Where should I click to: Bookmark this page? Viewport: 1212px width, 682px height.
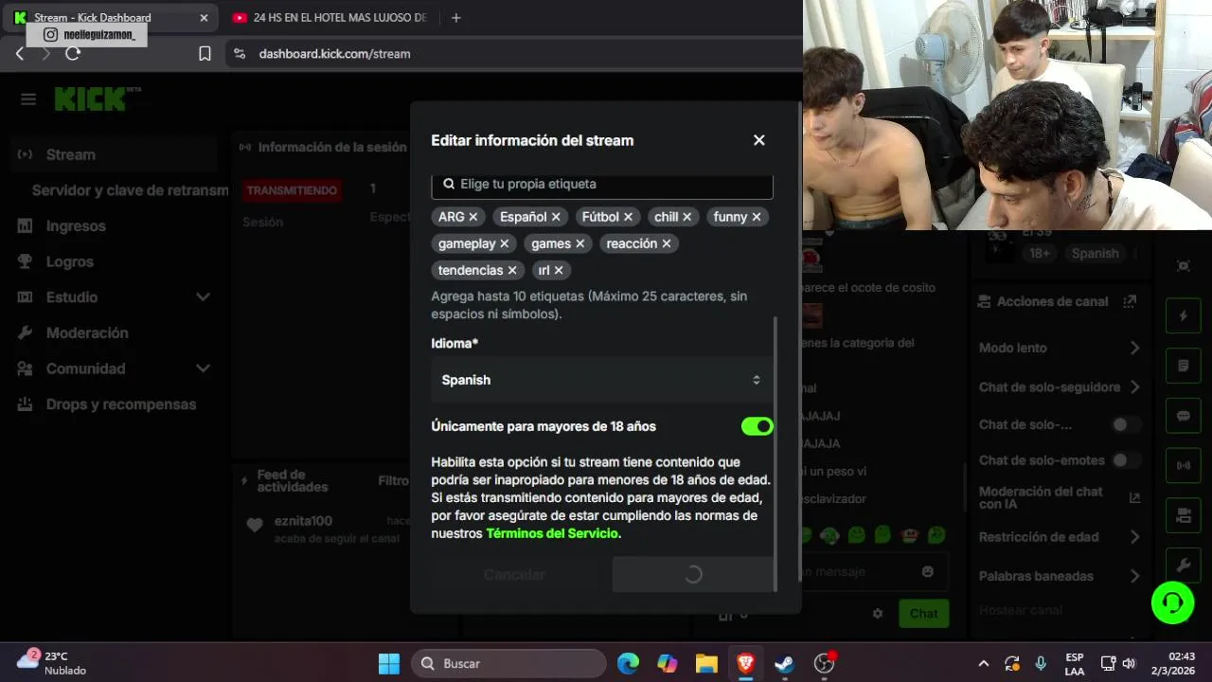pos(205,54)
